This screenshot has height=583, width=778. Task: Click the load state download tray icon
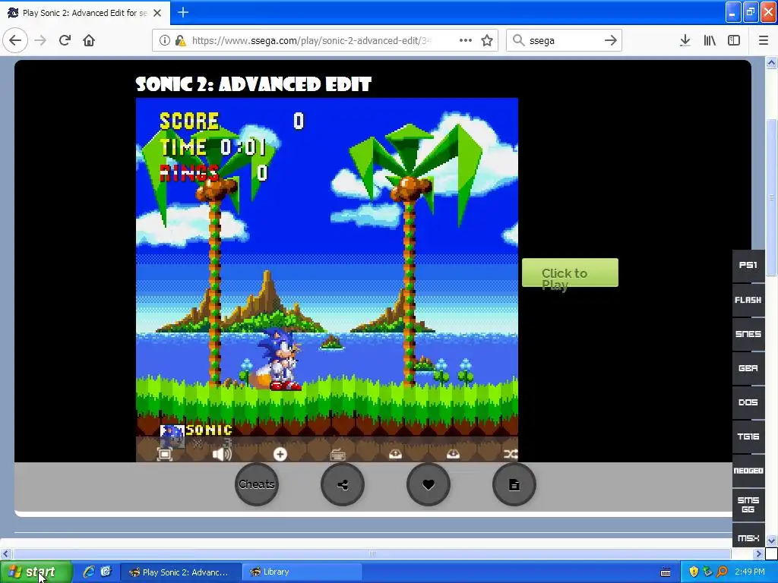click(453, 454)
